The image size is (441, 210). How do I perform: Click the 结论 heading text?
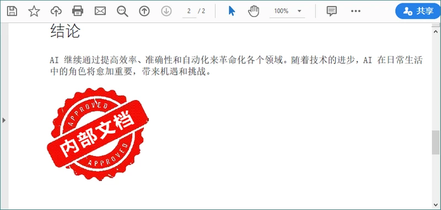[x=65, y=31]
